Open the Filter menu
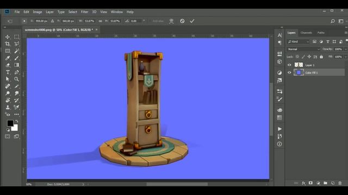Image resolution: width=348 pixels, height=195 pixels. point(85,12)
